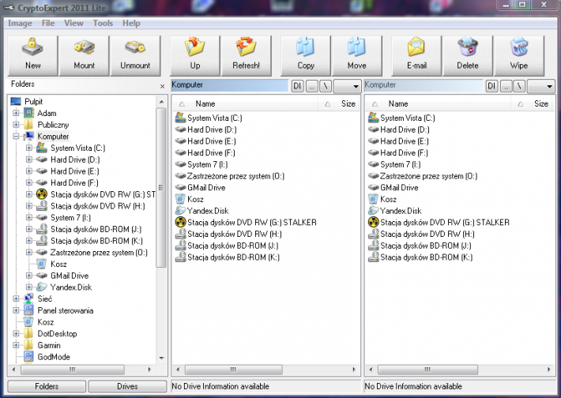This screenshot has height=398, width=561.
Task: Click the Move toolbar button
Action: (x=356, y=56)
